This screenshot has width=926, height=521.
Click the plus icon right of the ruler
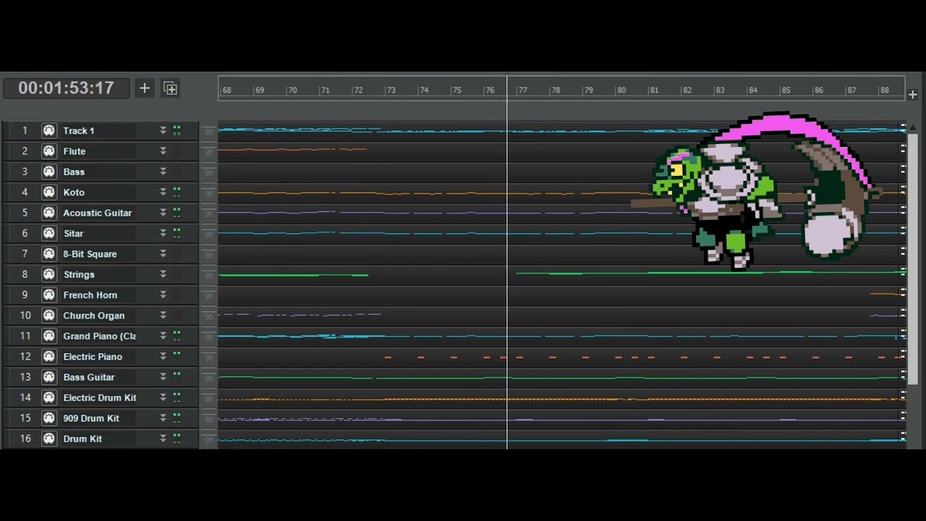click(913, 95)
